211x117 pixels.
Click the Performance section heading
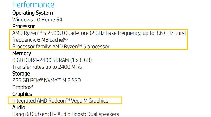(33, 5)
